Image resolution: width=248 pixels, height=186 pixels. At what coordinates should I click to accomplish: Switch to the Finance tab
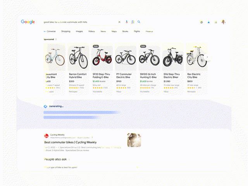[x=149, y=31]
